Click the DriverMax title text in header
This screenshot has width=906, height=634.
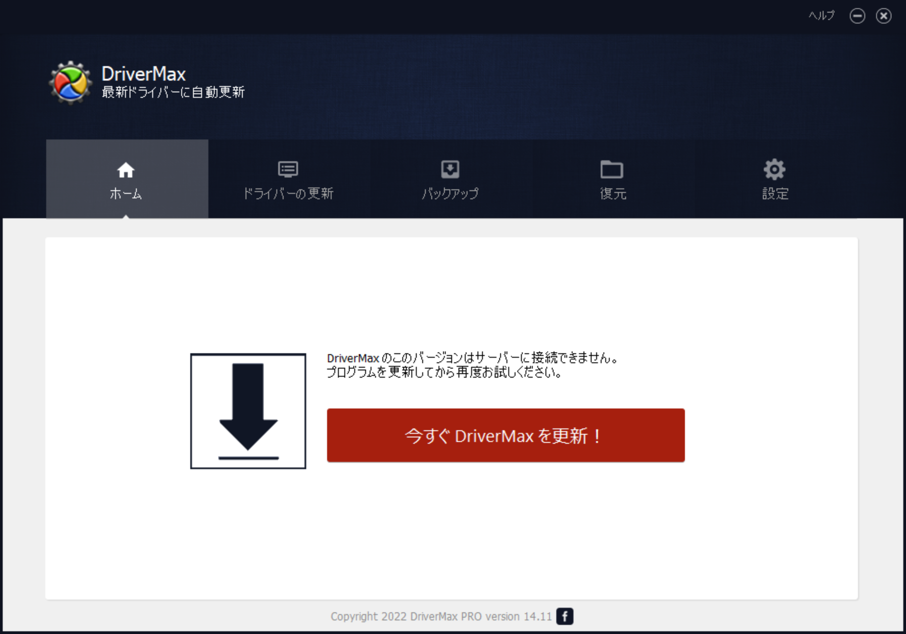(x=144, y=74)
